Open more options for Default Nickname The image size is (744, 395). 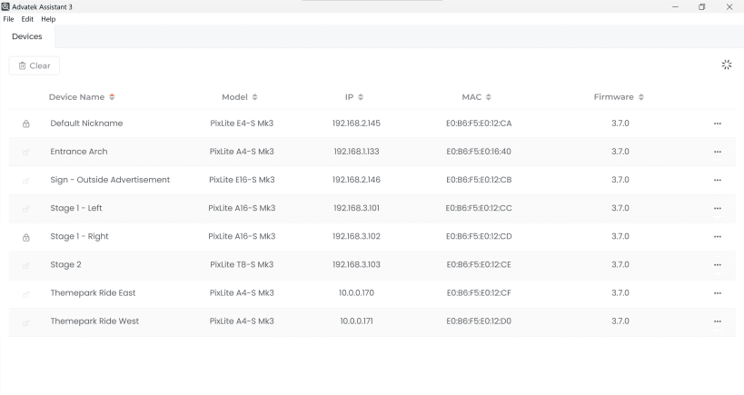point(718,123)
